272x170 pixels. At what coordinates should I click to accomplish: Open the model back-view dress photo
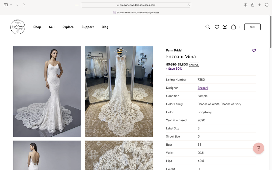pyautogui.click(x=47, y=155)
